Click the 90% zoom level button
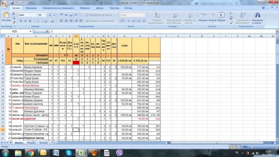The height and width of the screenshot is (157, 279). [246, 147]
